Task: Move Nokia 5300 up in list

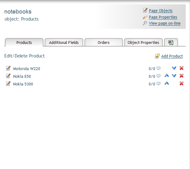Action: (x=167, y=83)
